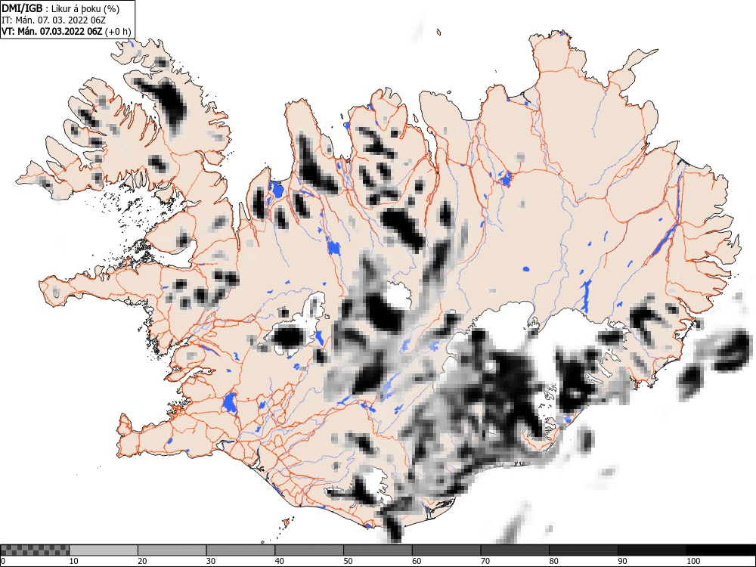Click the legend label '0'
The width and height of the screenshot is (756, 567).
(3, 561)
